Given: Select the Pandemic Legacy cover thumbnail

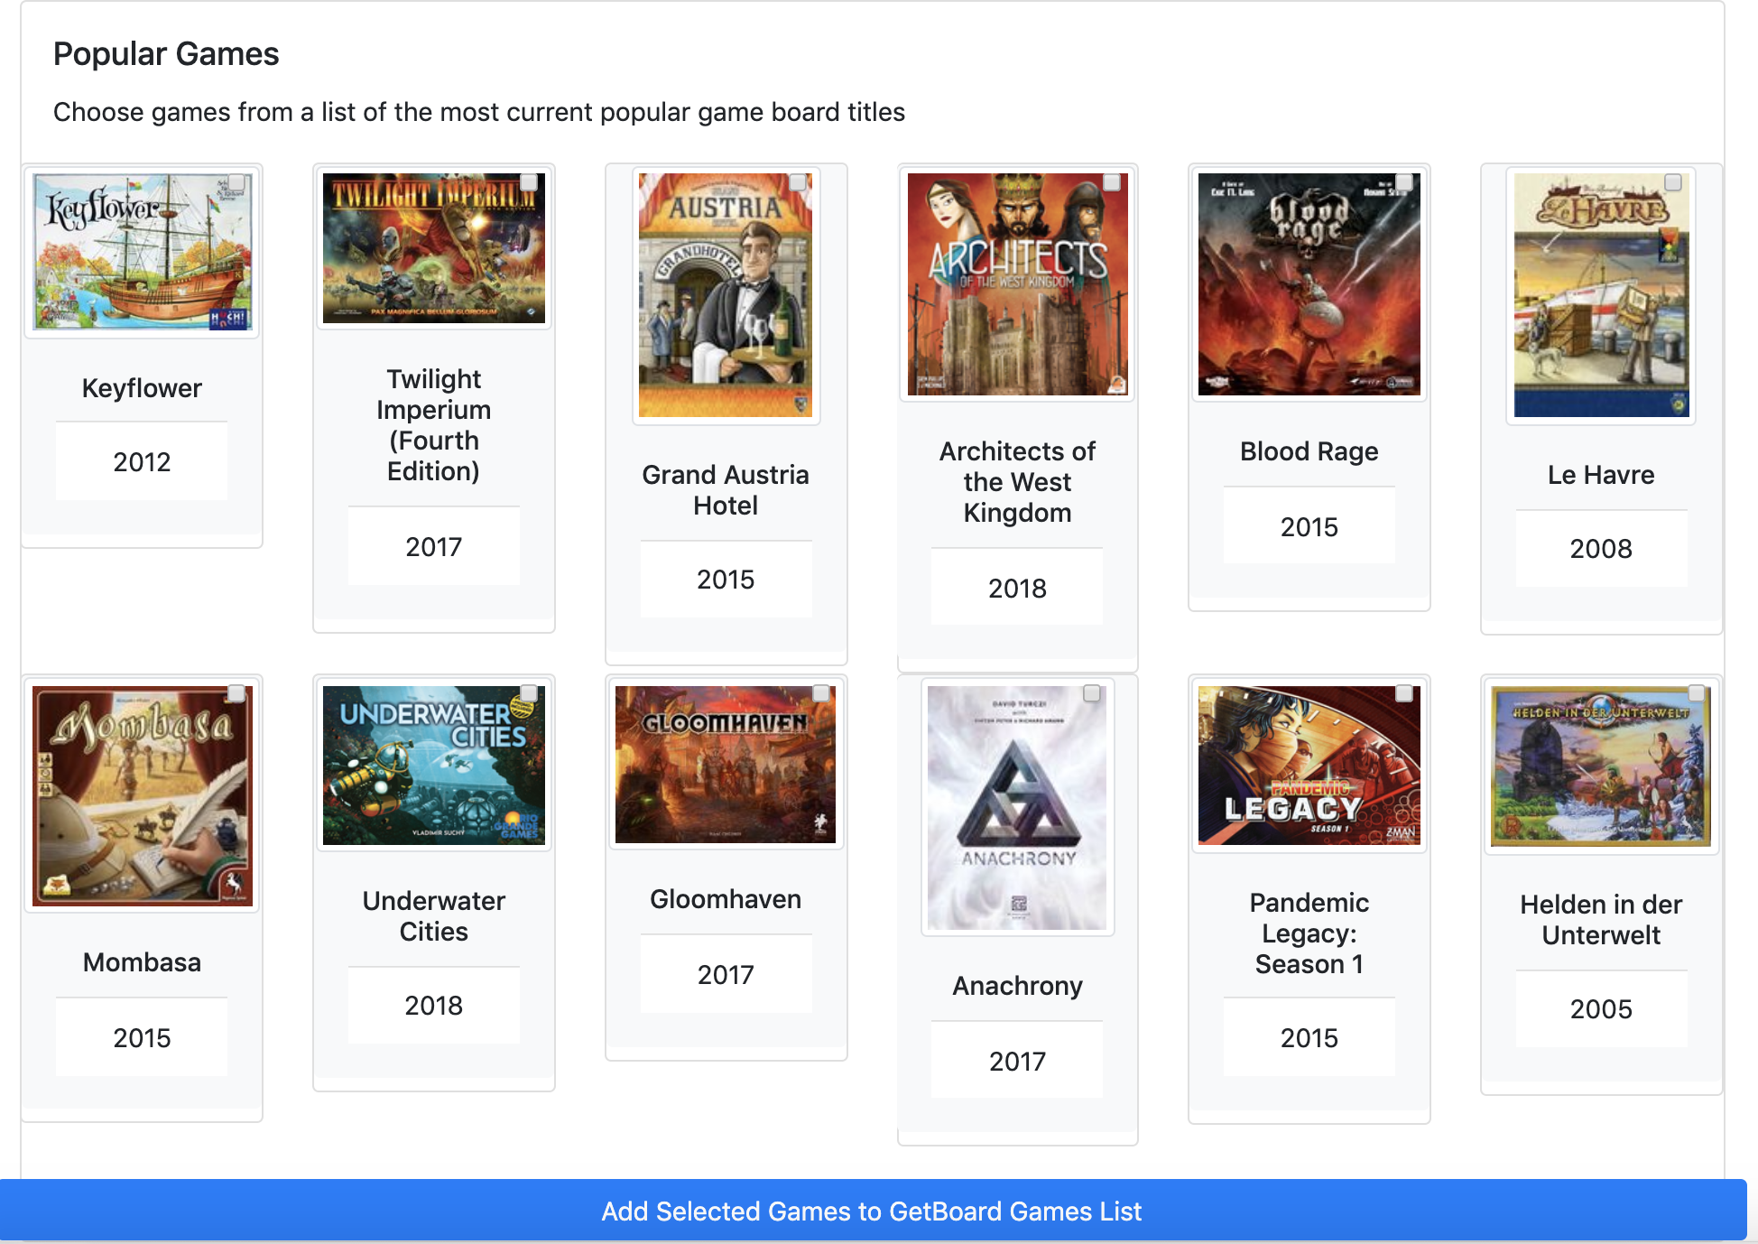Looking at the screenshot, I should pyautogui.click(x=1309, y=765).
